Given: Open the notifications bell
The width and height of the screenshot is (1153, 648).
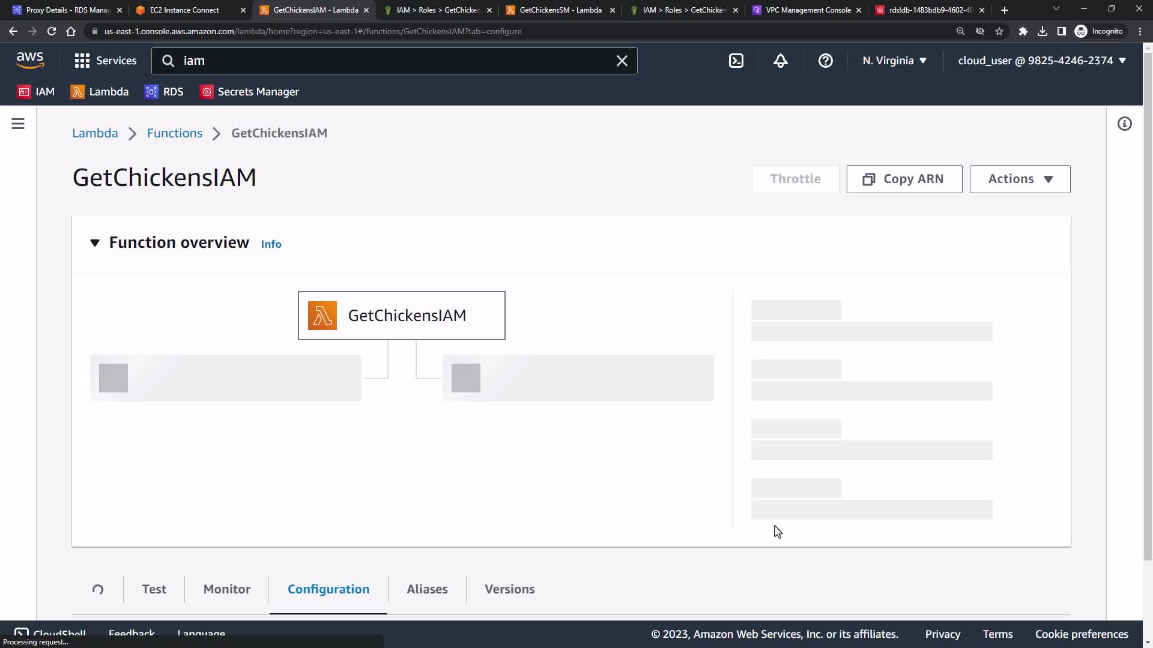Looking at the screenshot, I should tap(780, 61).
